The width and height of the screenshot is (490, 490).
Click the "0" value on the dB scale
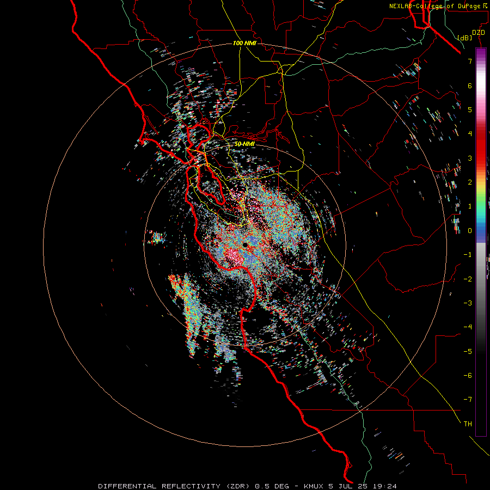pos(470,231)
